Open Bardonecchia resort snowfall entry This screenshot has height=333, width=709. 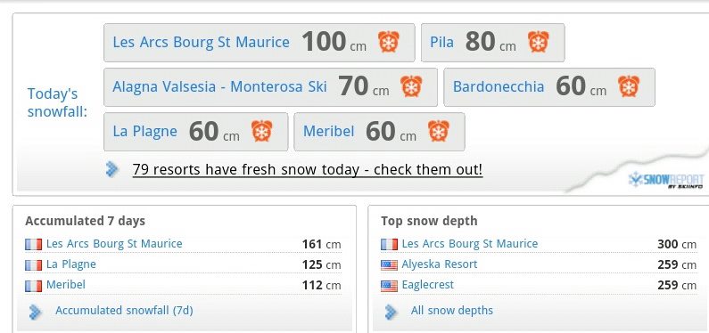[499, 86]
